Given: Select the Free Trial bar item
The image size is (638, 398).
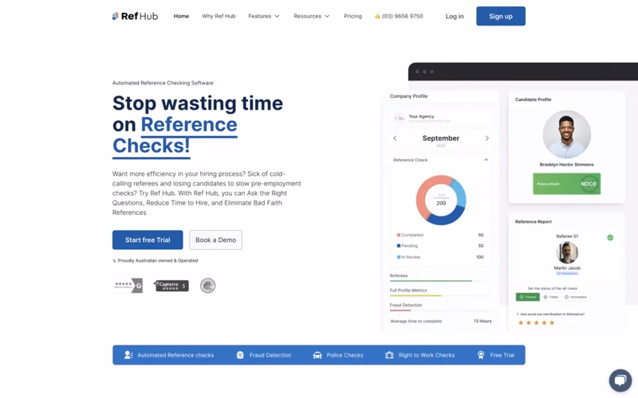Looking at the screenshot, I should tap(502, 355).
